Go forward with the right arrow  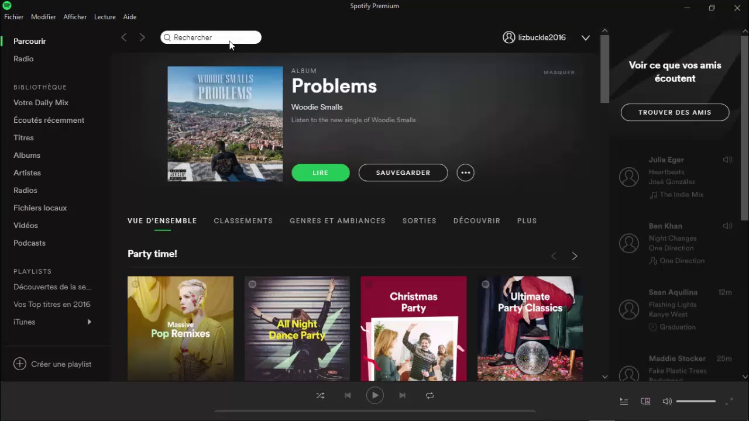pos(142,37)
